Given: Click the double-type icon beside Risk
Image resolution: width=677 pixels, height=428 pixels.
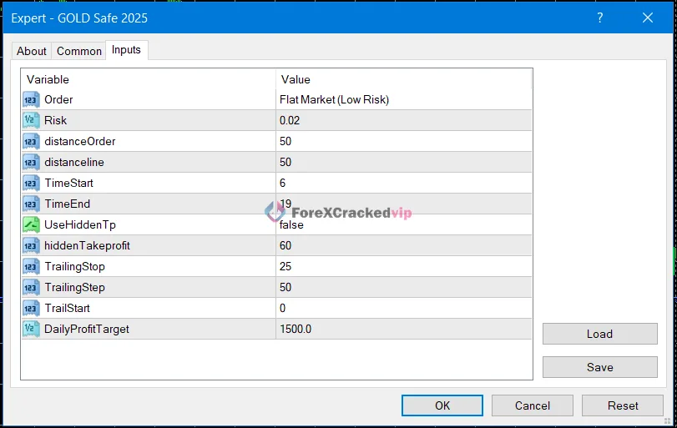Looking at the screenshot, I should (x=31, y=120).
